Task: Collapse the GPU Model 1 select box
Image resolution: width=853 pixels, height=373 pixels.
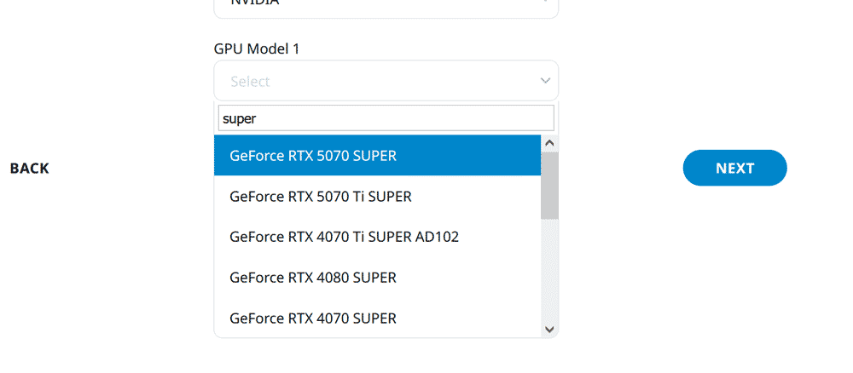Action: point(386,81)
